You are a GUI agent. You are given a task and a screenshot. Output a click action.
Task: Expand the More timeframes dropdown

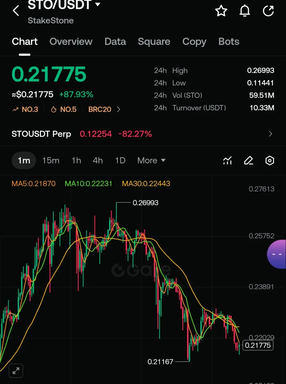(151, 161)
